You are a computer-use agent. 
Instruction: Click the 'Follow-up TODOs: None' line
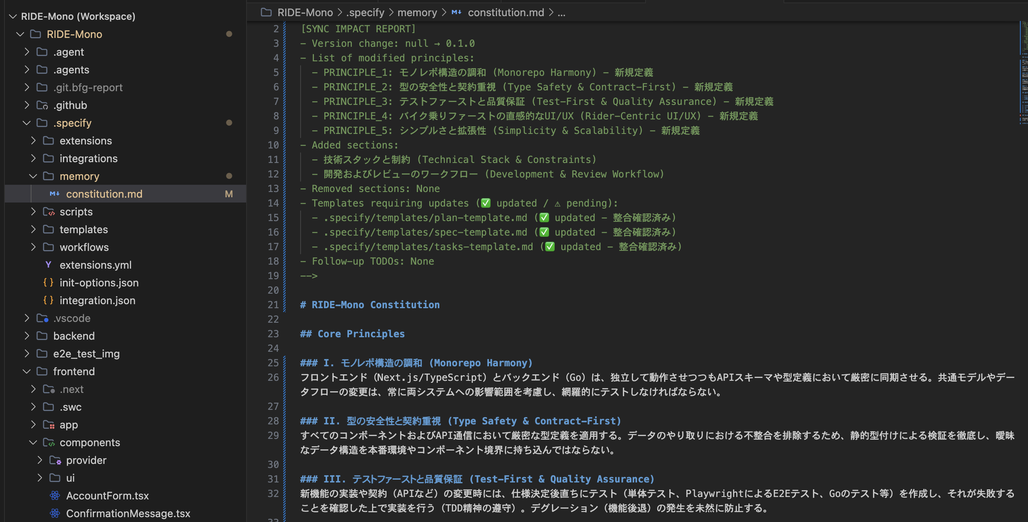click(367, 261)
